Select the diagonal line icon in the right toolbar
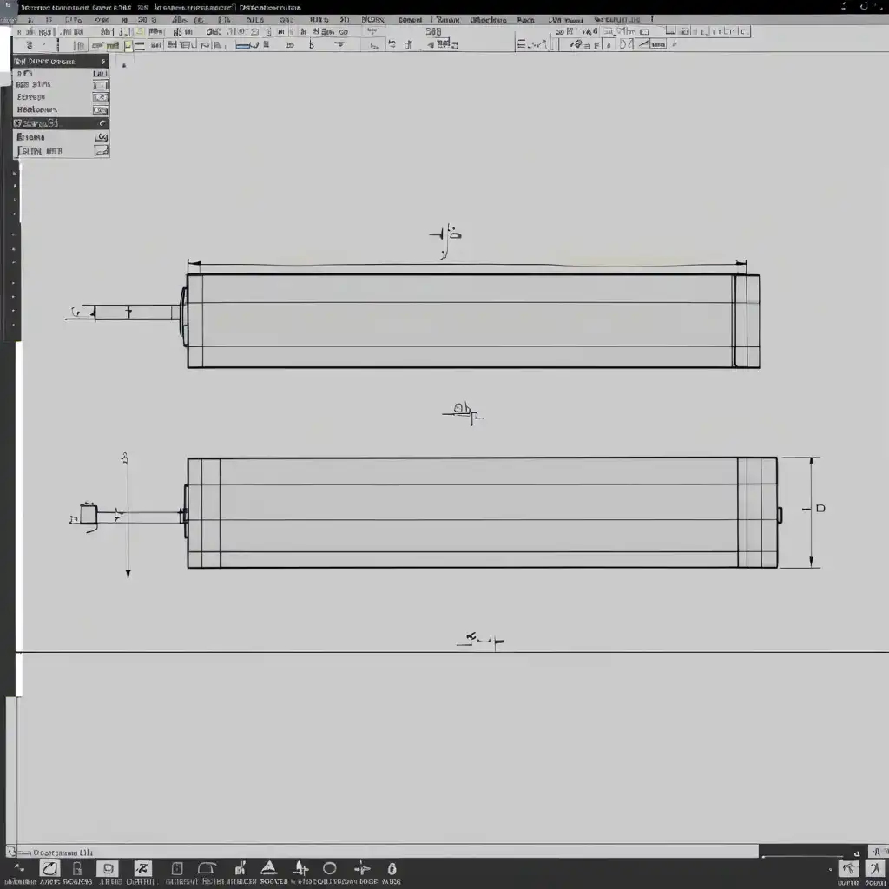Image resolution: width=889 pixels, height=889 pixels. point(643,43)
